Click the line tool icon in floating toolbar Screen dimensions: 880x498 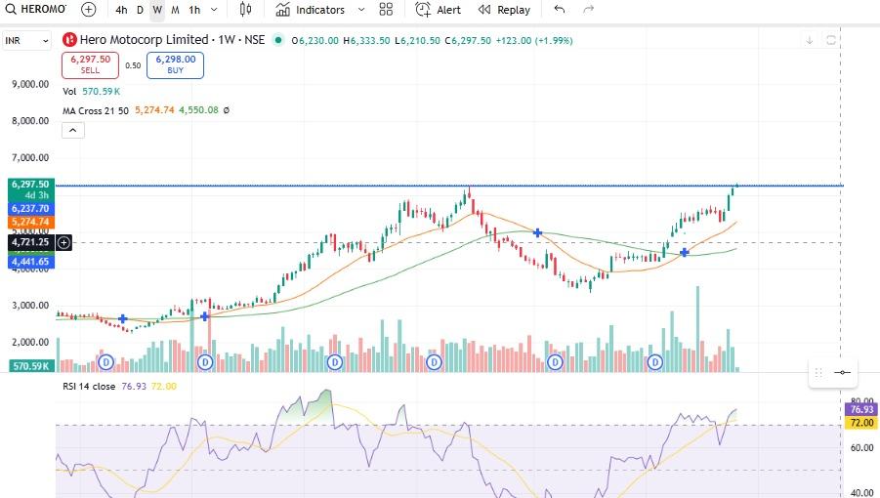pyautogui.click(x=843, y=372)
